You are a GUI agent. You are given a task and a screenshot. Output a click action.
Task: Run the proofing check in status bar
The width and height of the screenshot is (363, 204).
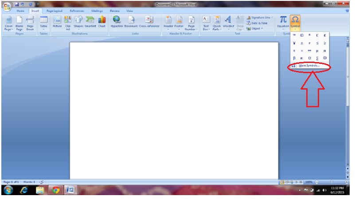click(x=41, y=182)
